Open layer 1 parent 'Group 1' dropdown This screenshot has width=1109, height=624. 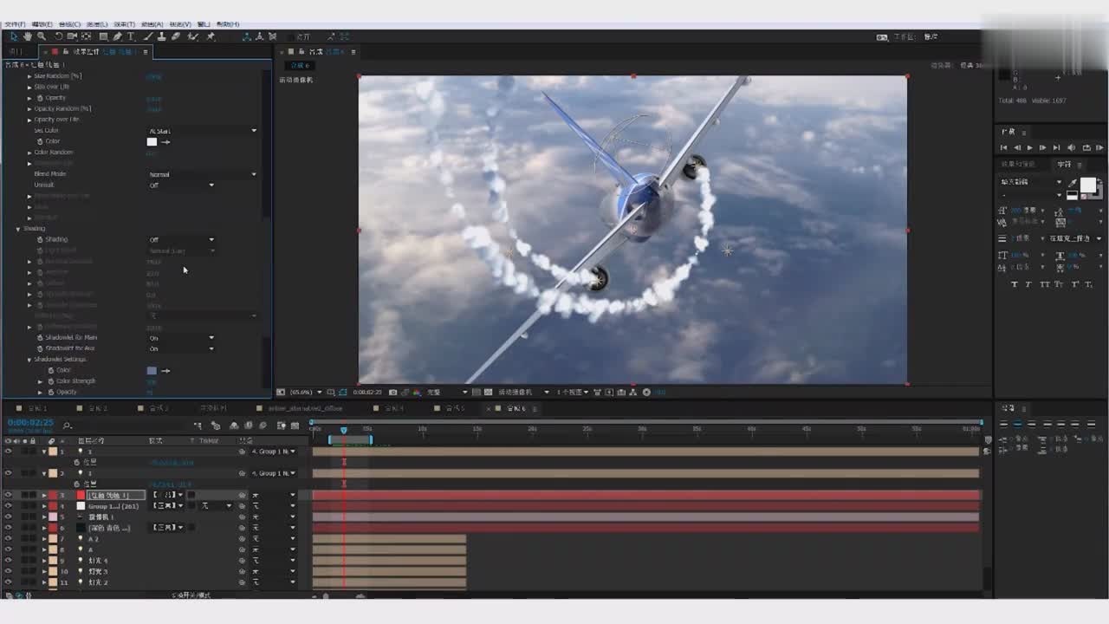(x=273, y=452)
